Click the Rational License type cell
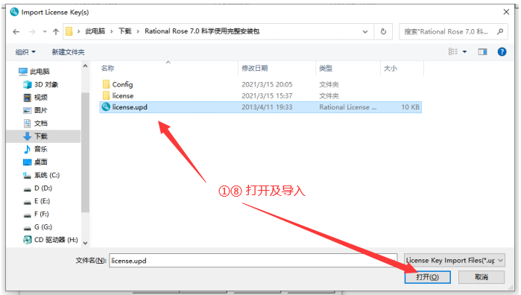521x295 pixels. click(x=347, y=107)
